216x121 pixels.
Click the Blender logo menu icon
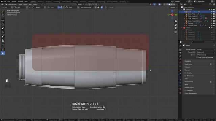coord(2,1)
